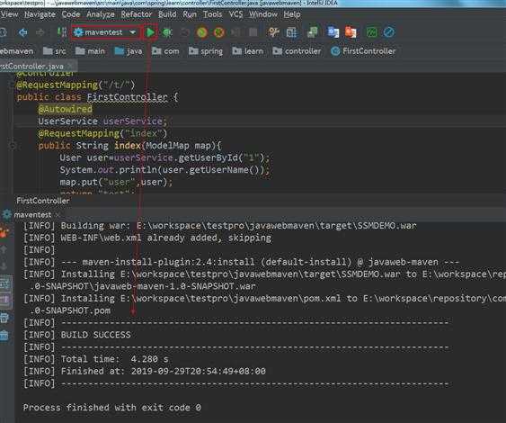Close the FirstController.java editor tab

[x=70, y=67]
